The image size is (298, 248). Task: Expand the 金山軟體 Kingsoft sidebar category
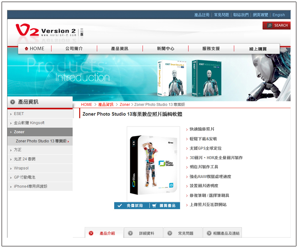[x=40, y=123]
